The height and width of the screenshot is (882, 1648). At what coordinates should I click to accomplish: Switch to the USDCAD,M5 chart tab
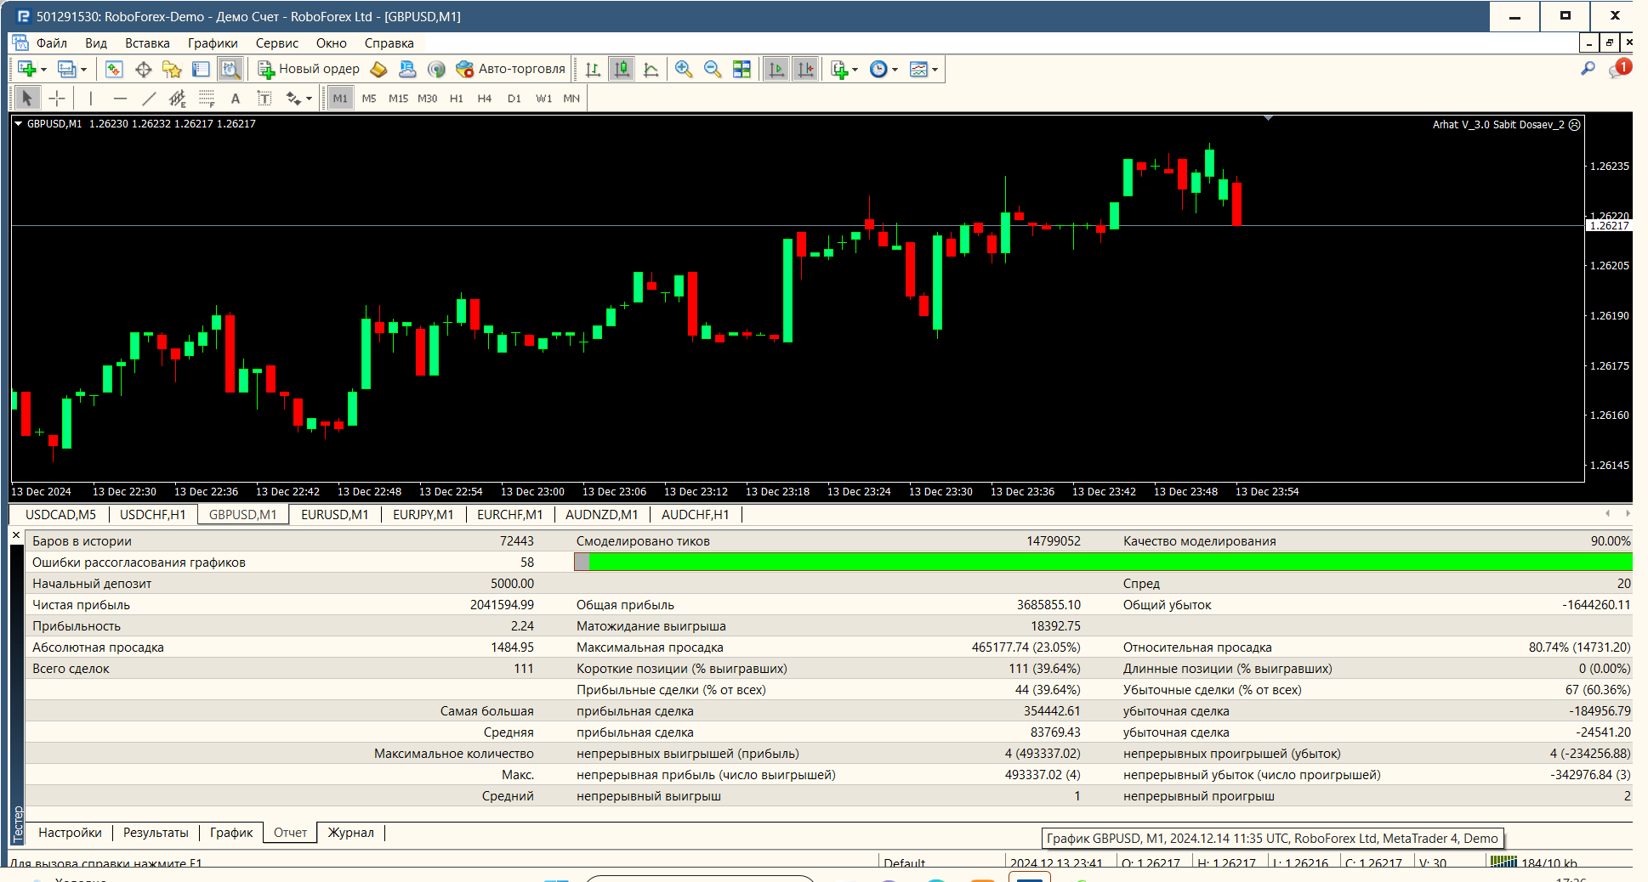[60, 515]
